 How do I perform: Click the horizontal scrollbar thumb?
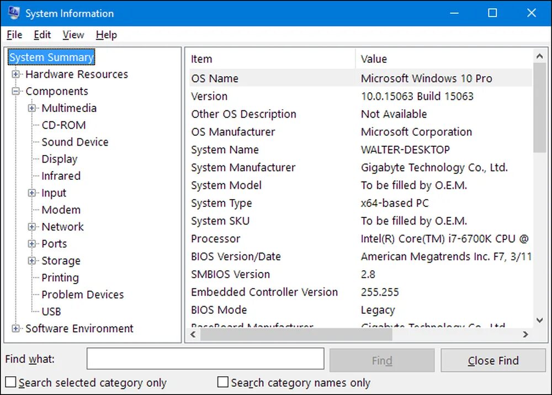click(296, 334)
